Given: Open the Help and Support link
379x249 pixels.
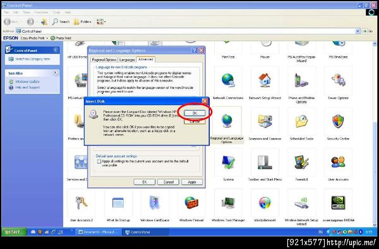Looking at the screenshot, I should [x=28, y=88].
